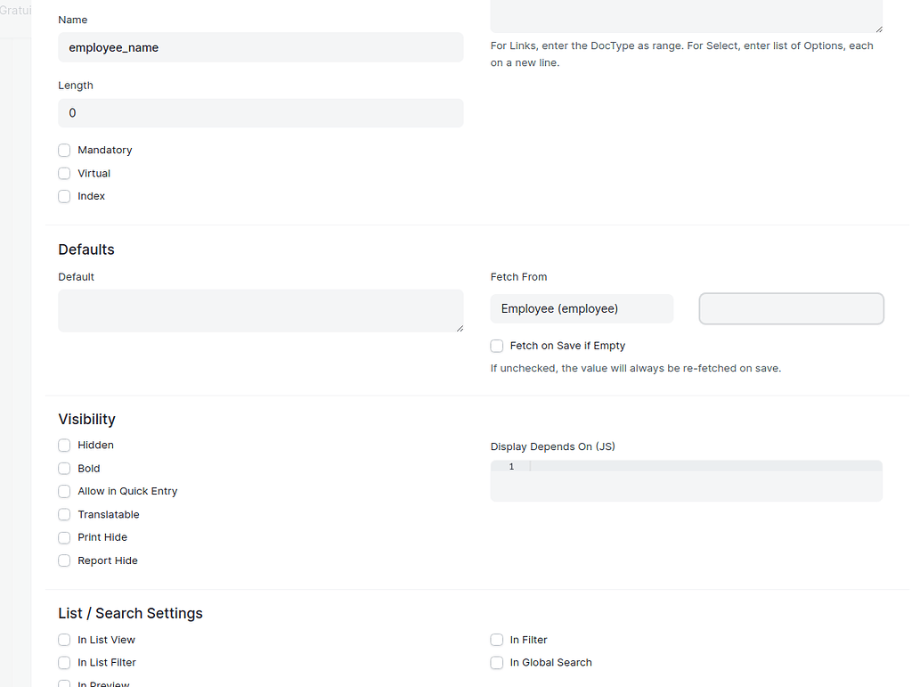Enable the Bold checkbox
The width and height of the screenshot is (912, 687).
click(64, 469)
